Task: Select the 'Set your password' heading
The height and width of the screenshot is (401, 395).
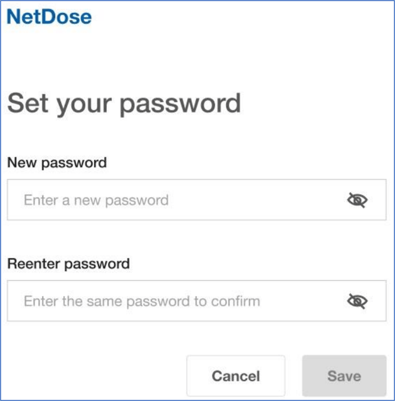Action: [x=124, y=104]
